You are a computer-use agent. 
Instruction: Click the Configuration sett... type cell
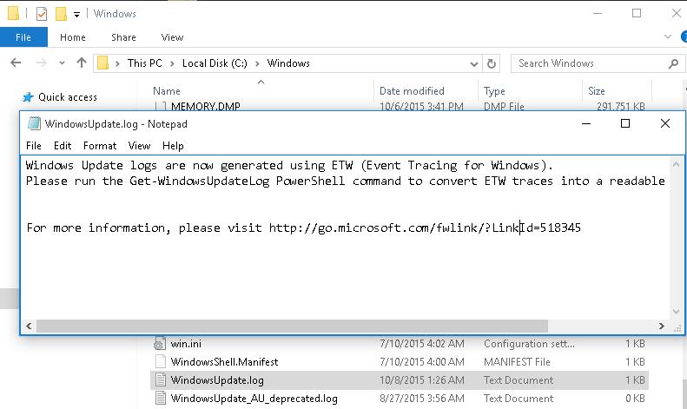click(529, 344)
